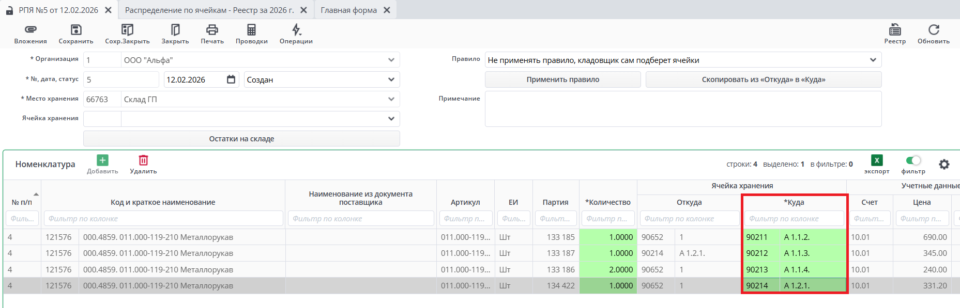960x308 pixels.
Task: Expand the Организация dropdown
Action: [x=391, y=60]
